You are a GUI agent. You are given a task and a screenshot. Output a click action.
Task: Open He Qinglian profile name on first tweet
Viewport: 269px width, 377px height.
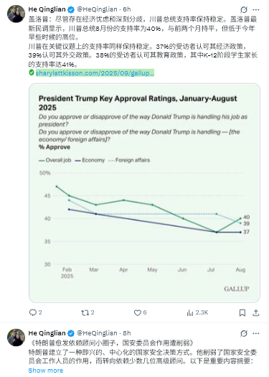(47, 9)
